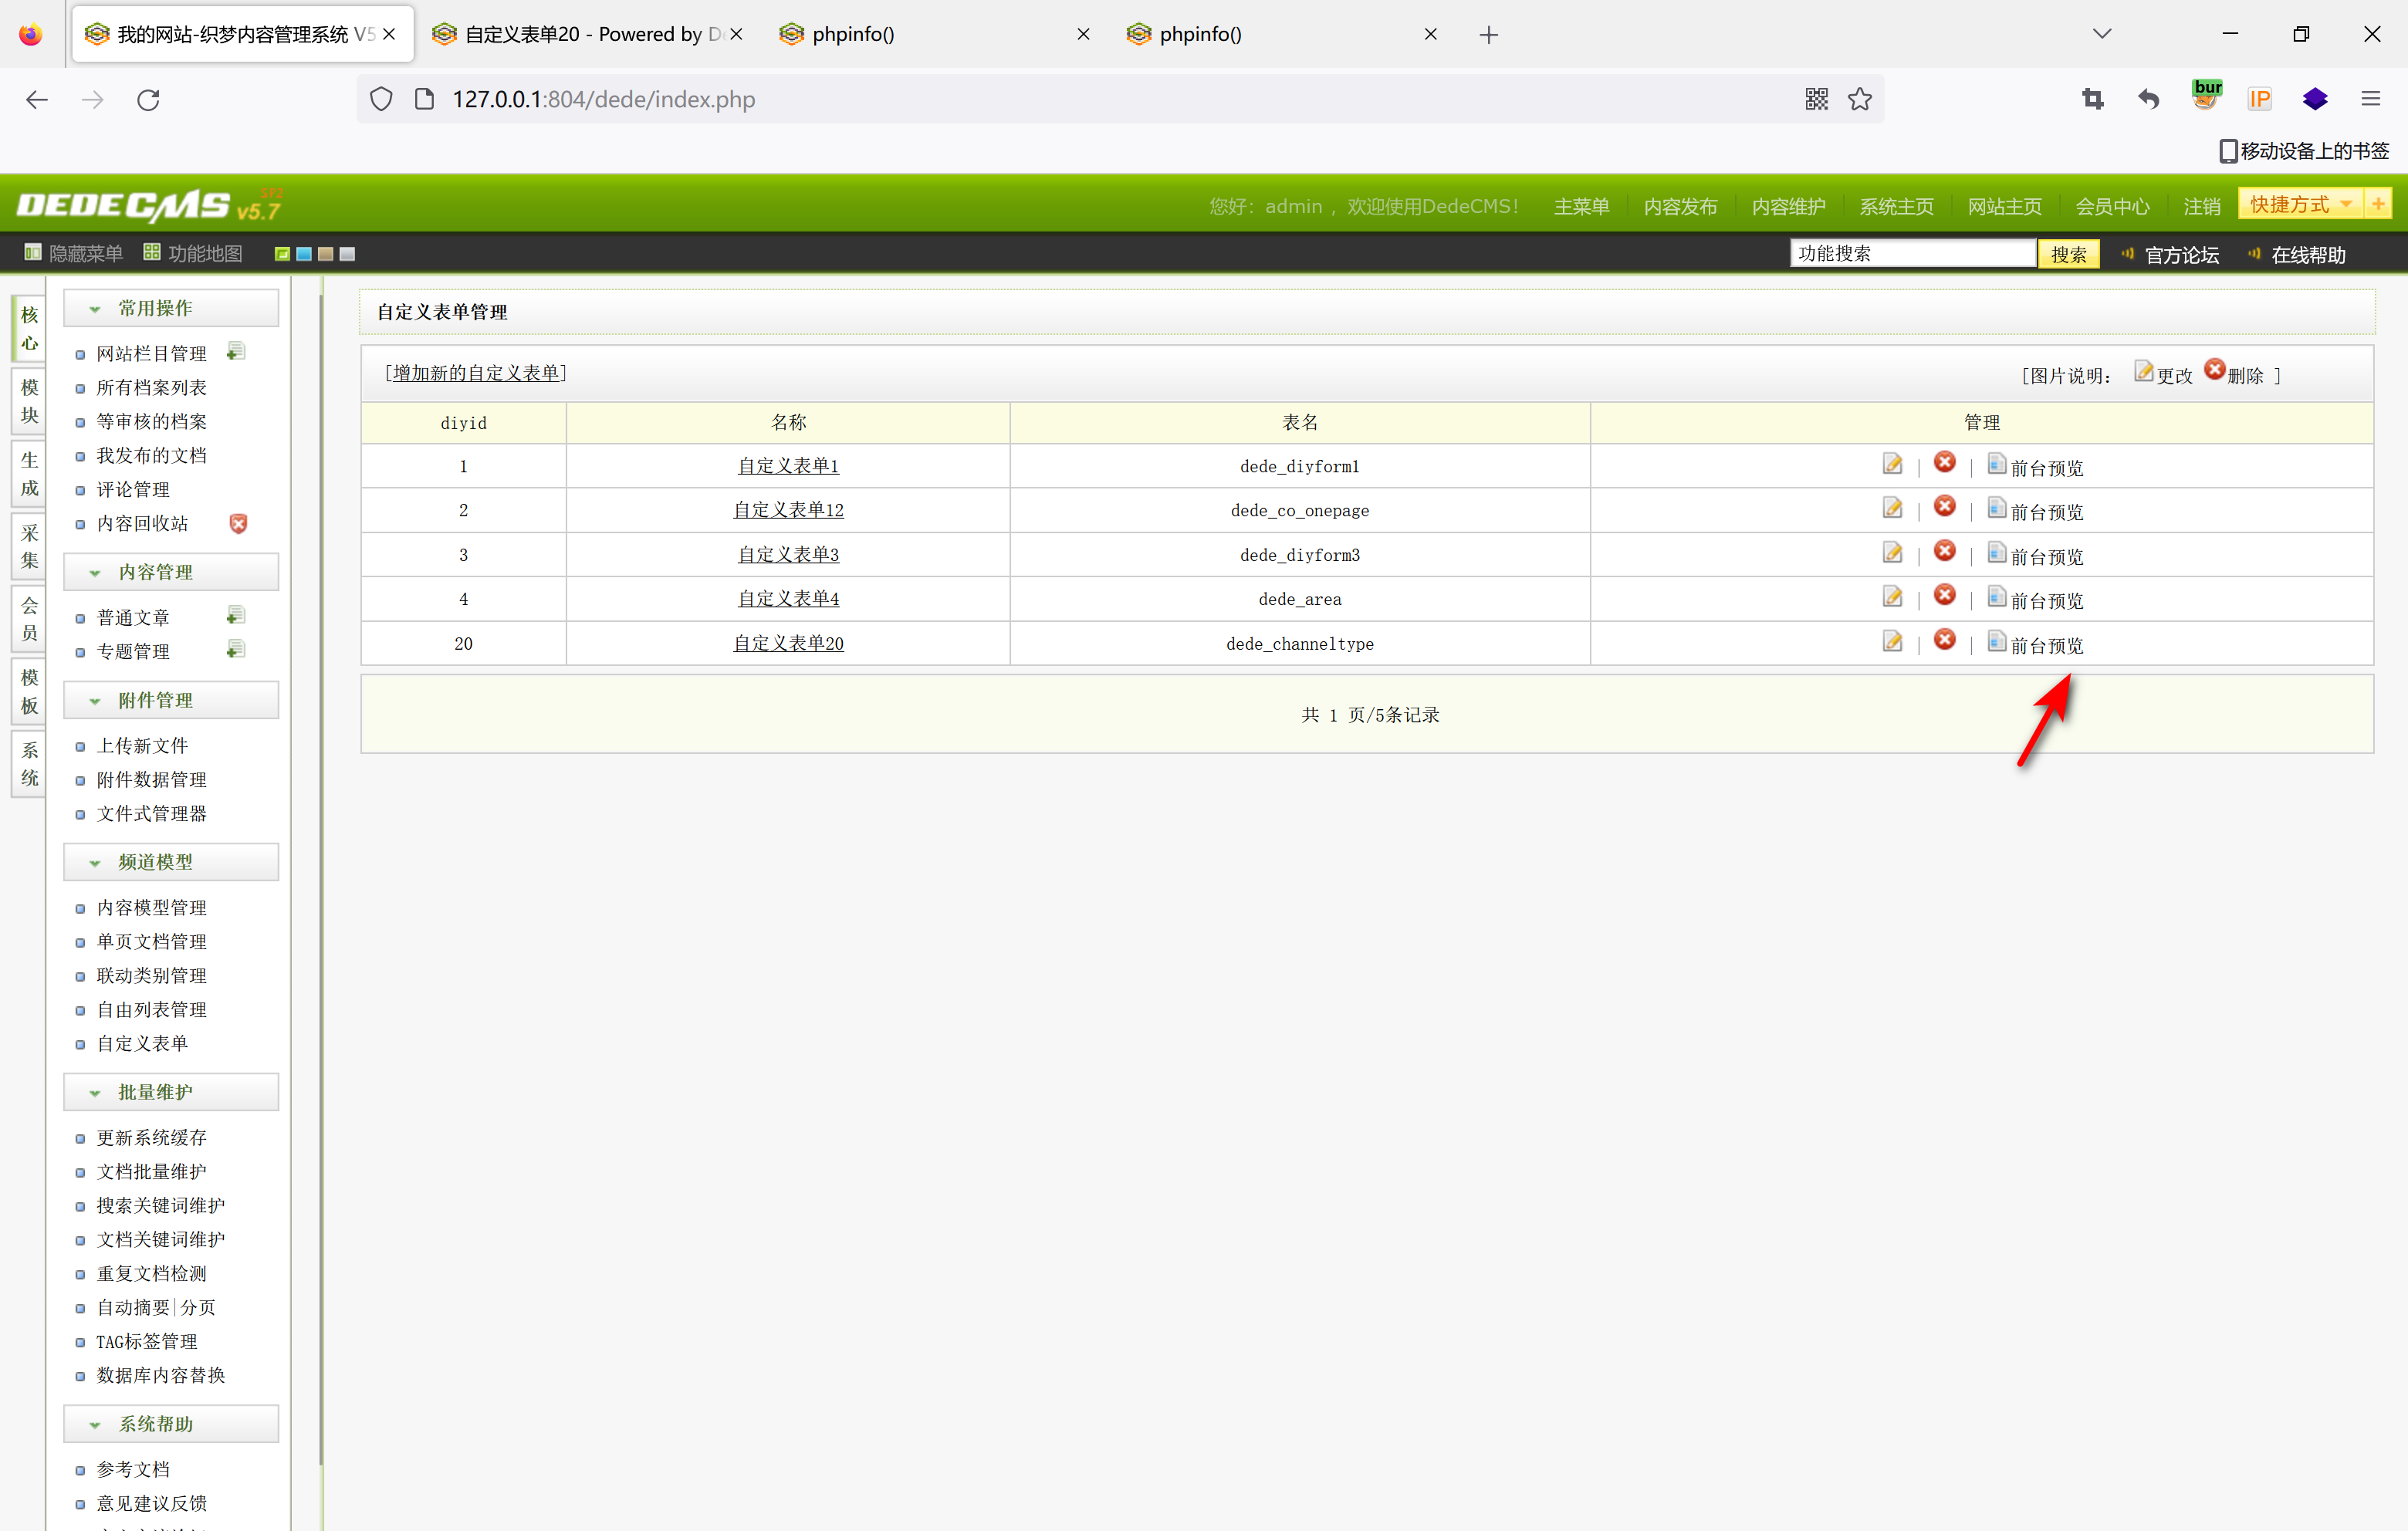Open 内容发布 in top navigation
Image resolution: width=2408 pixels, height=1531 pixels.
coord(1680,206)
